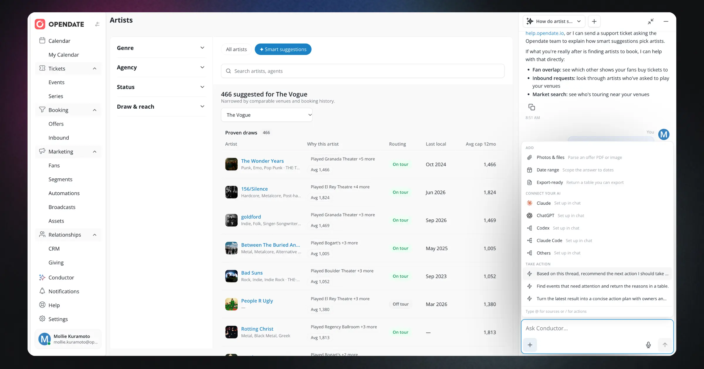Click the Claude starburst icon
This screenshot has height=369, width=704.
(529, 203)
